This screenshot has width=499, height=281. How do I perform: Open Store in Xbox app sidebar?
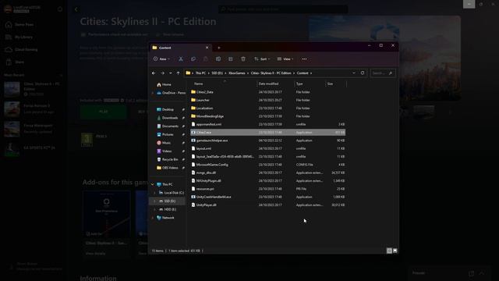[19, 62]
